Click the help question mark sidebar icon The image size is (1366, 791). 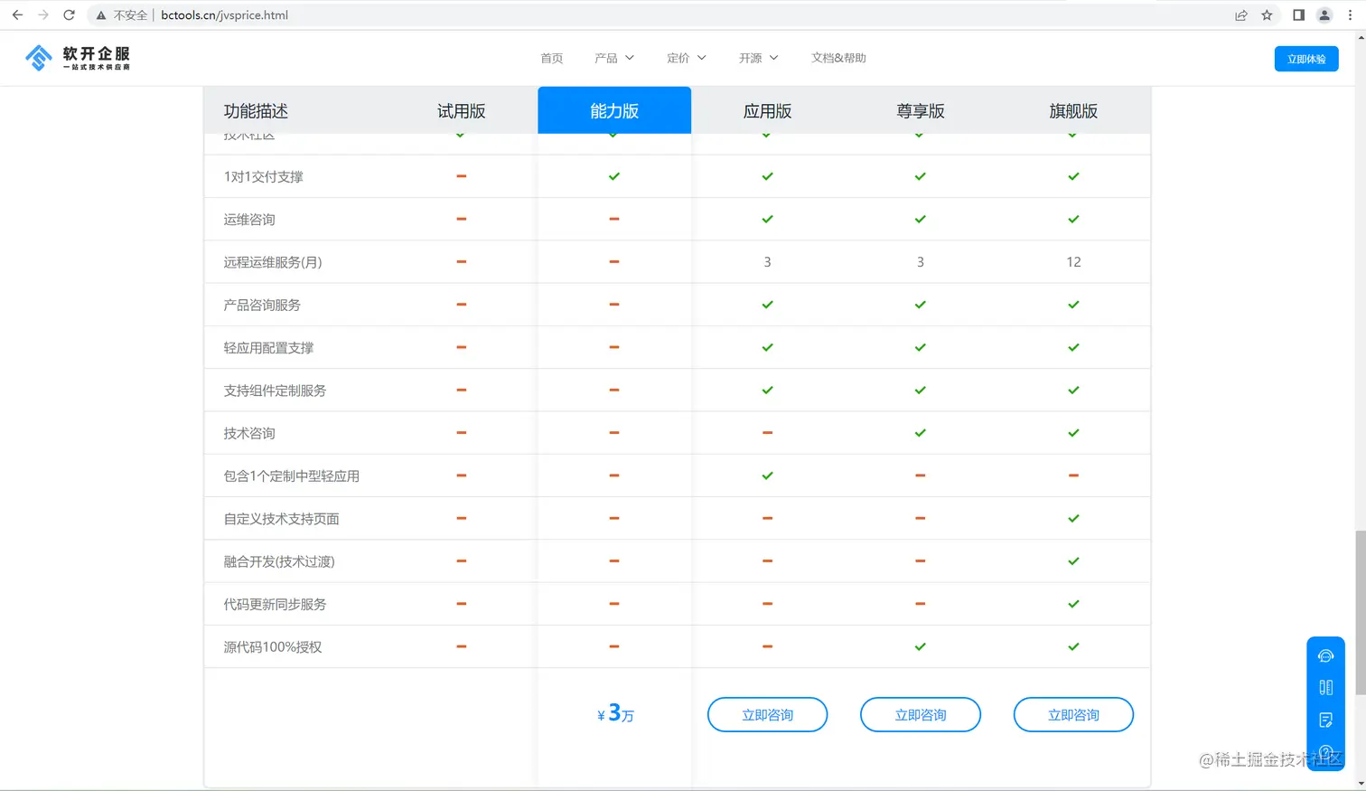click(1325, 752)
